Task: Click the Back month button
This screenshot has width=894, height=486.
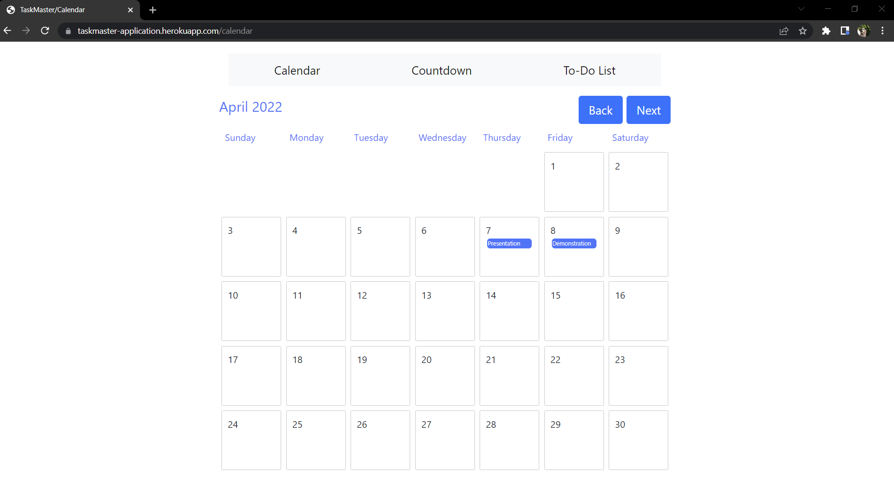Action: [x=601, y=110]
